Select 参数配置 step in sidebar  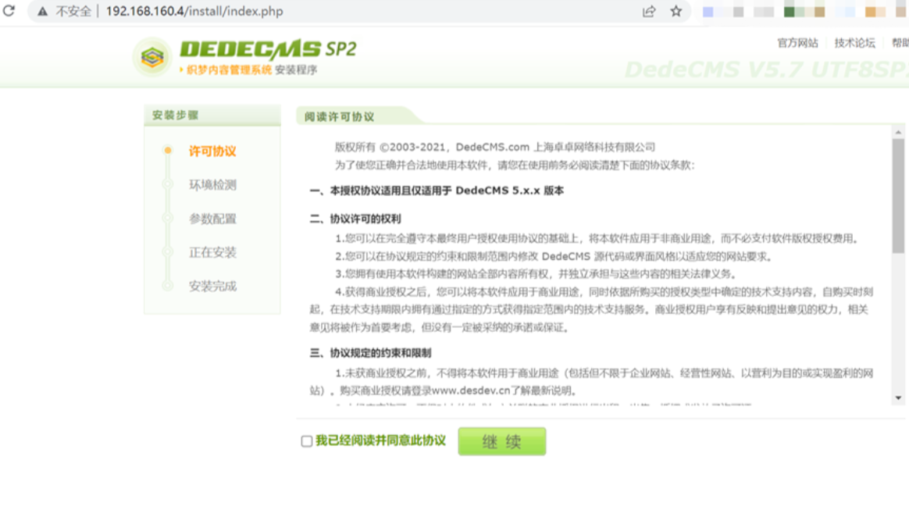(x=212, y=219)
